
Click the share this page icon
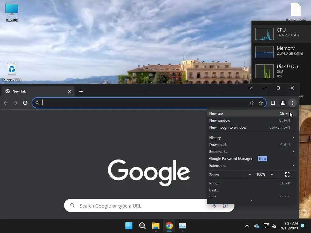(251, 103)
